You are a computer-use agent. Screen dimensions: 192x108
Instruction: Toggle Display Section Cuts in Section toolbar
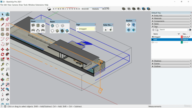[x=129, y=30]
